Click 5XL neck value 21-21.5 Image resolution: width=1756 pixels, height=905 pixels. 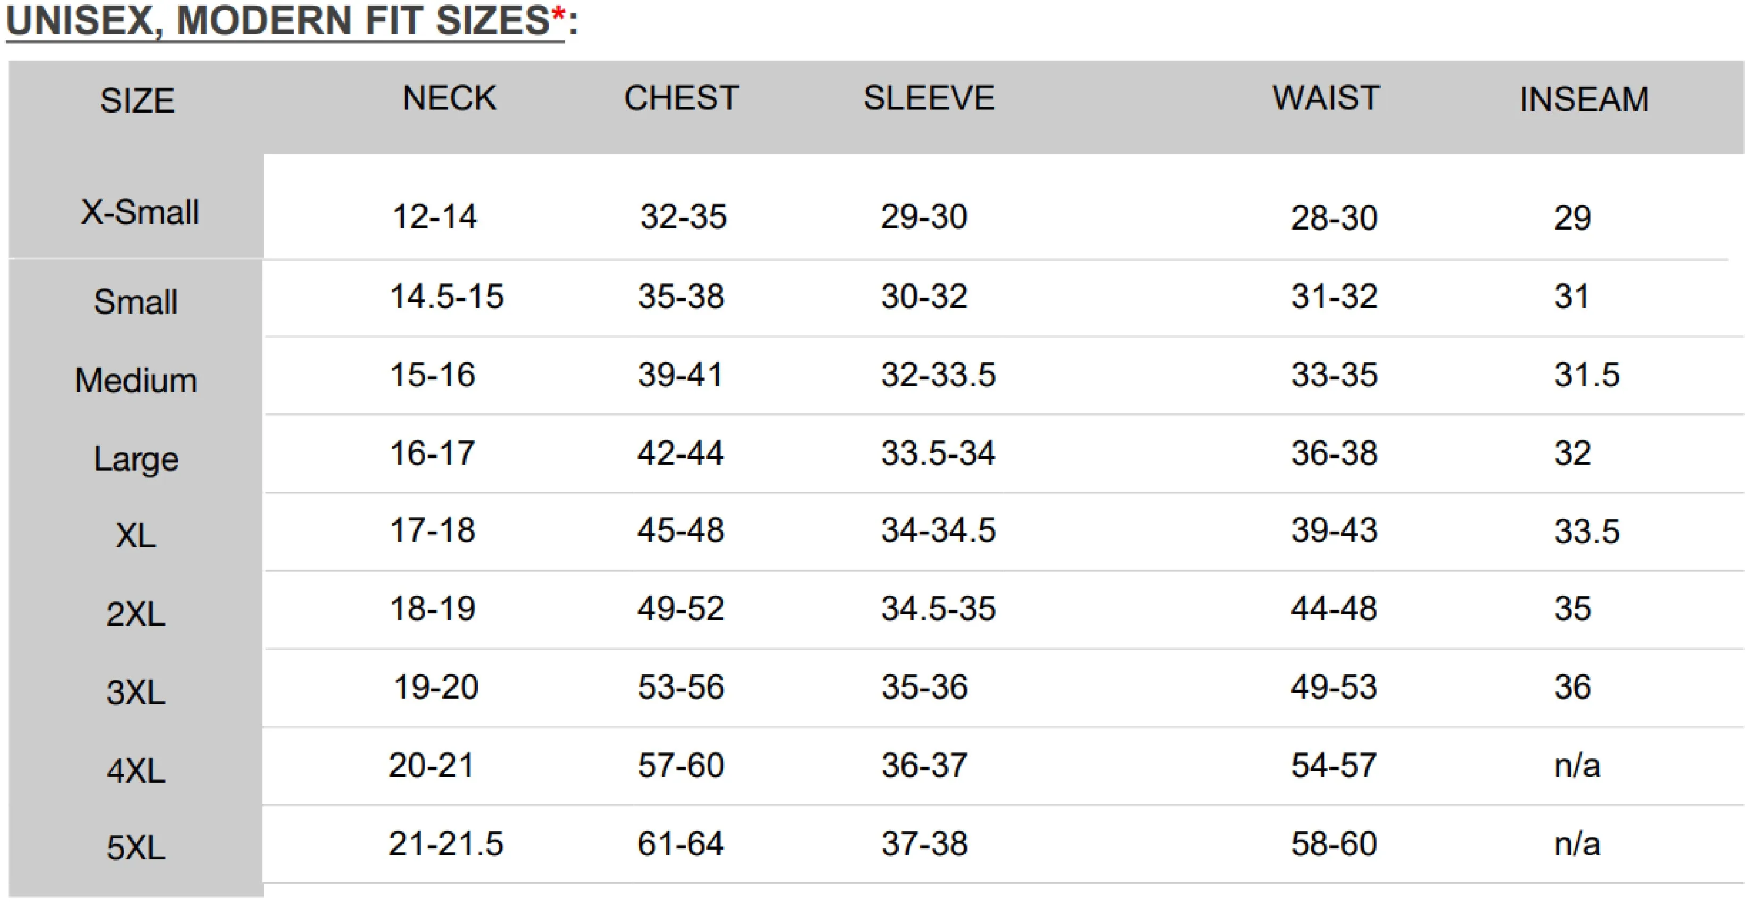[x=446, y=844]
